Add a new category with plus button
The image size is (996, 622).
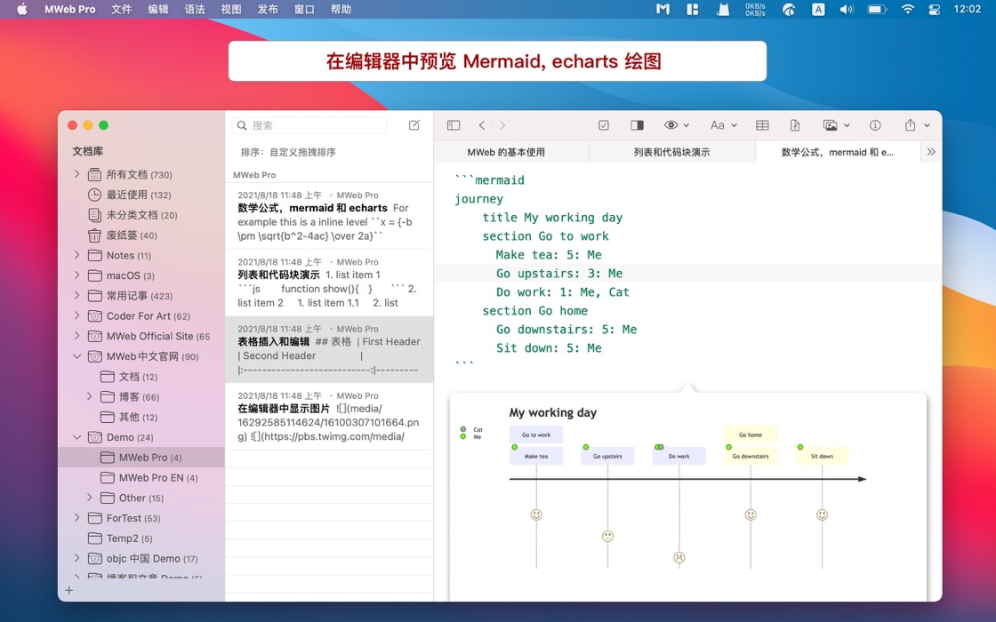click(x=69, y=590)
